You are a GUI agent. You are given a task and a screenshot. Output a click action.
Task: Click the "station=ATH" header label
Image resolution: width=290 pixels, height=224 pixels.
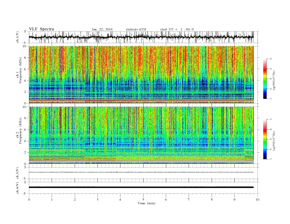click(136, 29)
